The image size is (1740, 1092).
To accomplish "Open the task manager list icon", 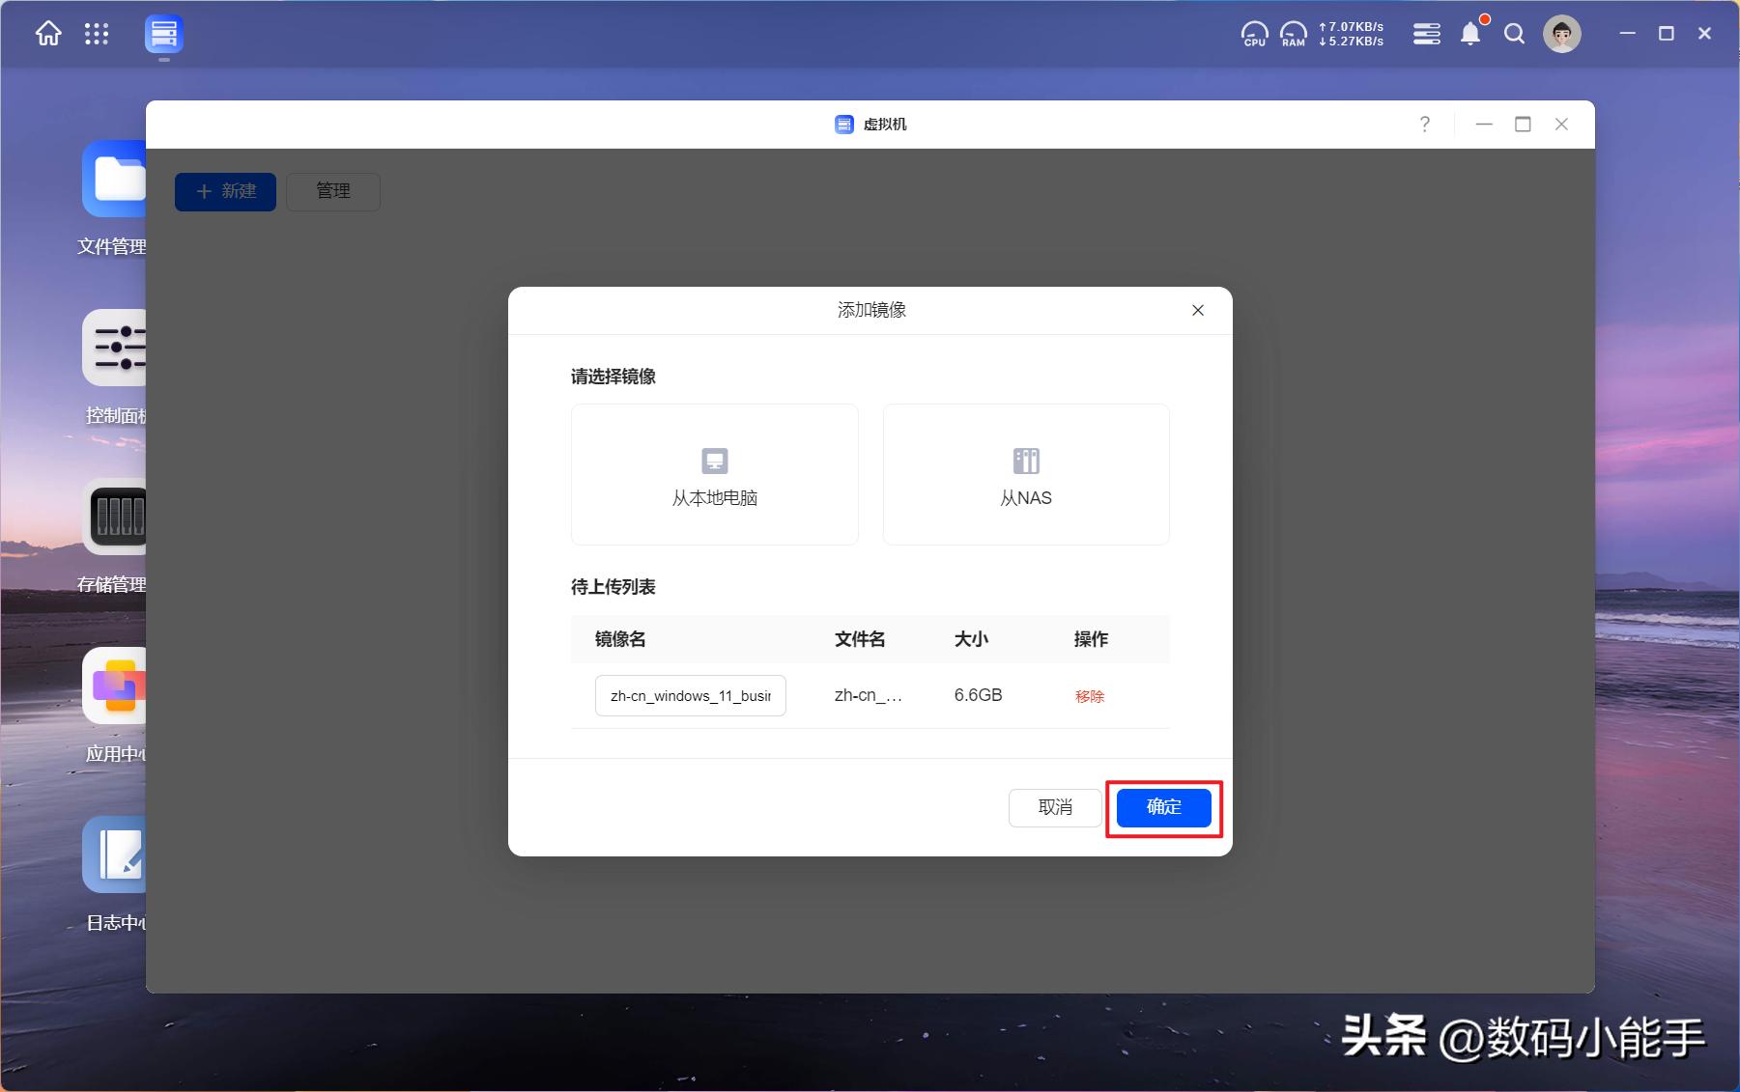I will point(1427,35).
